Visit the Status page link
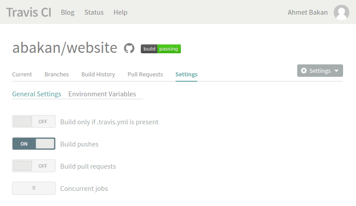Viewport: 356px width, 206px height. point(94,12)
